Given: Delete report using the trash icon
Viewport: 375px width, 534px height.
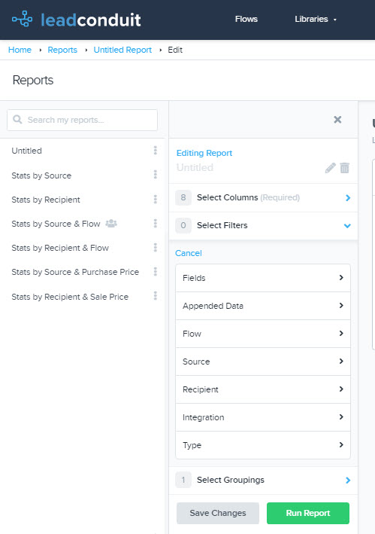Looking at the screenshot, I should click(344, 168).
